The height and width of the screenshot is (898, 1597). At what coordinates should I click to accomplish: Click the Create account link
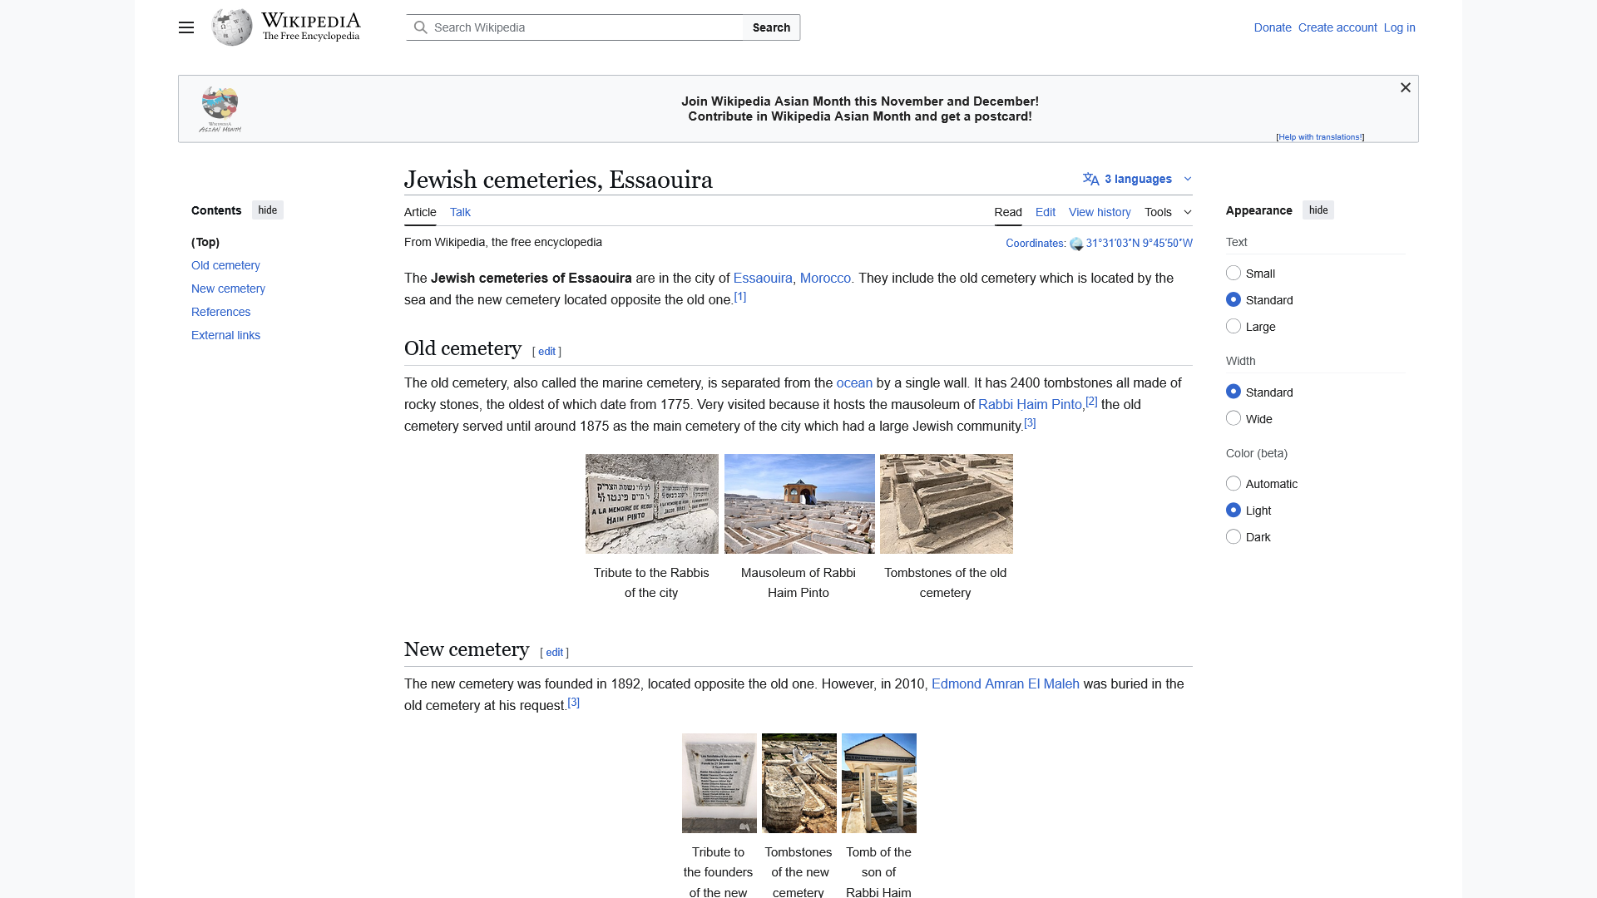[1337, 27]
